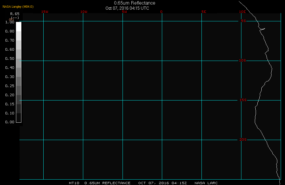Click the '5E' longitude label
Image resolution: width=285 pixels, height=185 pixels.
tap(204, 12)
